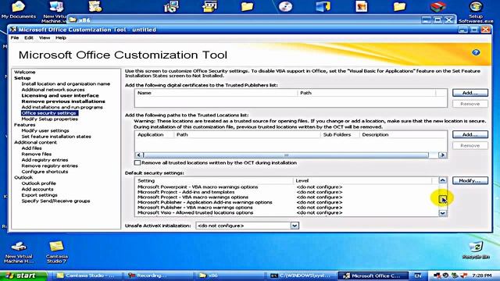Select the Camtasia Studio 7 desktop icon
Viewport: 500px width, 281px height.
click(x=57, y=251)
